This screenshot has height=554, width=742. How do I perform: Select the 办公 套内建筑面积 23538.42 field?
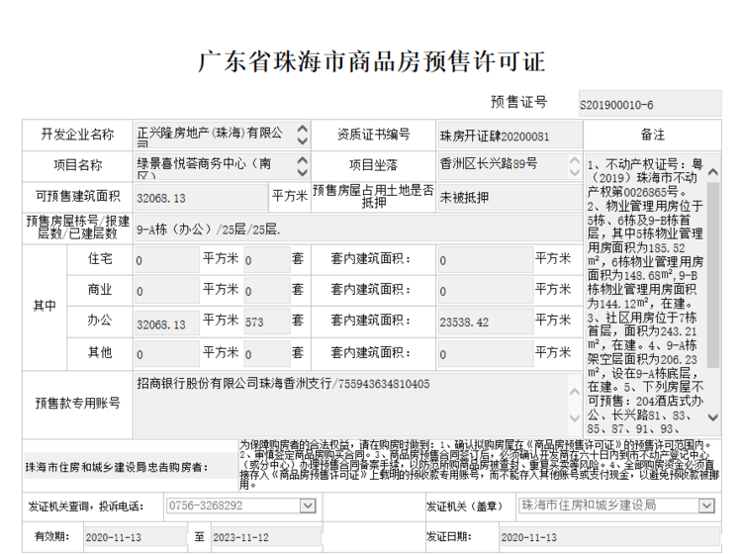(x=483, y=323)
